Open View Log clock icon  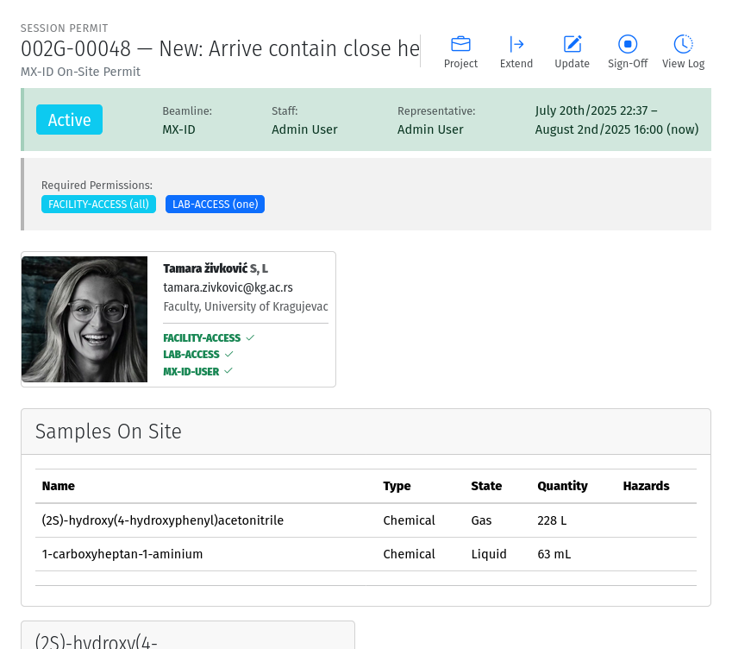[683, 44]
